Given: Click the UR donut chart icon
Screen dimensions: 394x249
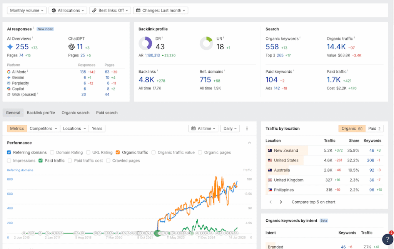Looking at the screenshot, I should (x=207, y=43).
